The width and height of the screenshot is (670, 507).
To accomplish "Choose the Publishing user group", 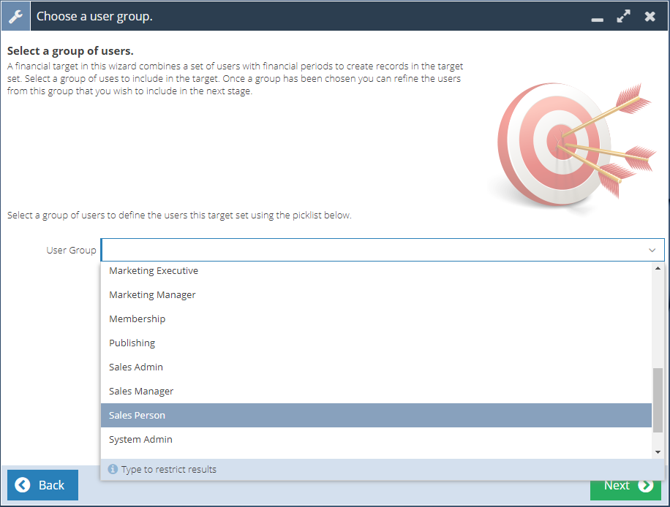I will pos(376,343).
